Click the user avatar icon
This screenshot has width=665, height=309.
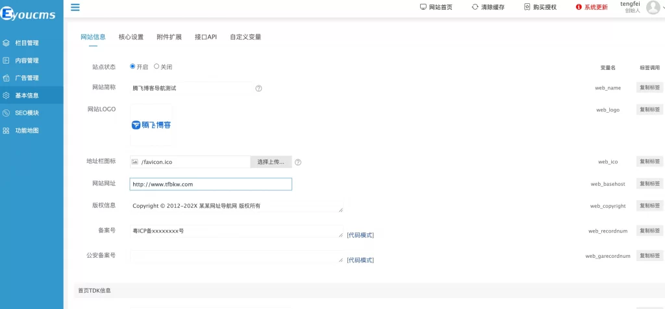pyautogui.click(x=653, y=7)
